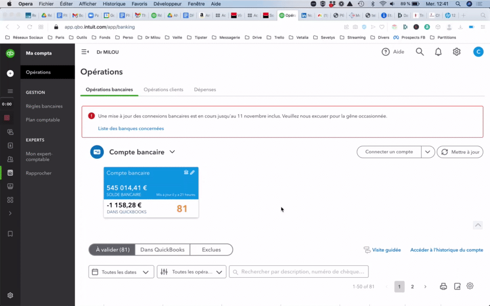Open the QuickBooks settings gear in the header
This screenshot has height=306, width=490.
pos(456,52)
